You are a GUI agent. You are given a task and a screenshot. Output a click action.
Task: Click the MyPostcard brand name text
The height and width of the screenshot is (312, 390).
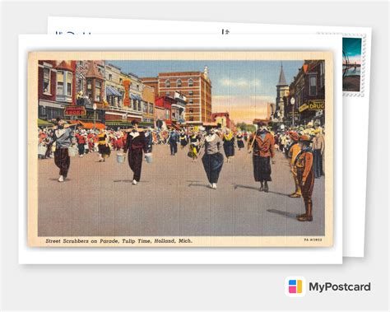340,287
